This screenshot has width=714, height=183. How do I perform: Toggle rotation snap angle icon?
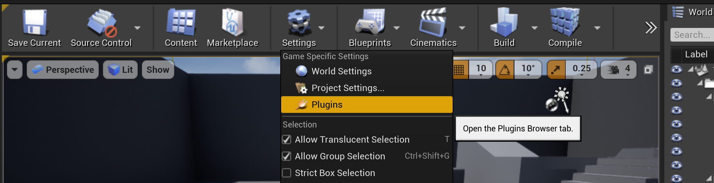pyautogui.click(x=505, y=70)
